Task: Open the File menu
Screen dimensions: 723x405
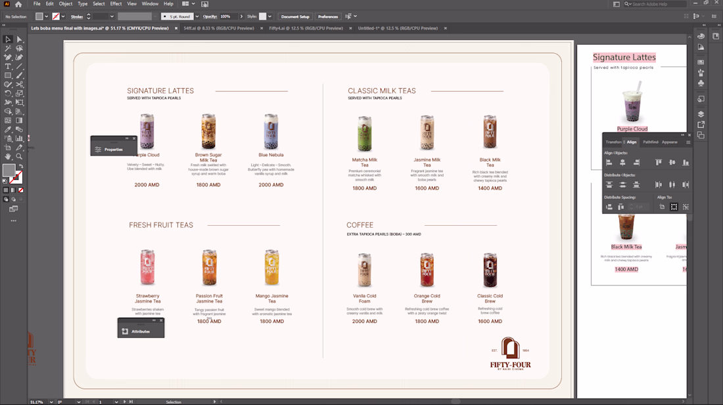Action: 37,4
